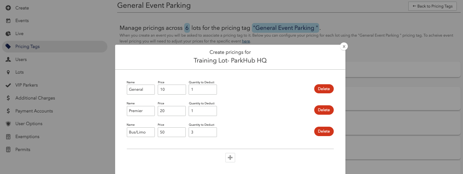Open Payment Accounts
This screenshot has width=463, height=174.
34,111
